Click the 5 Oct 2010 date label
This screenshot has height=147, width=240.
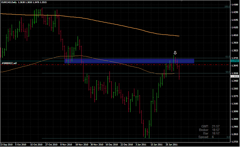(21, 145)
